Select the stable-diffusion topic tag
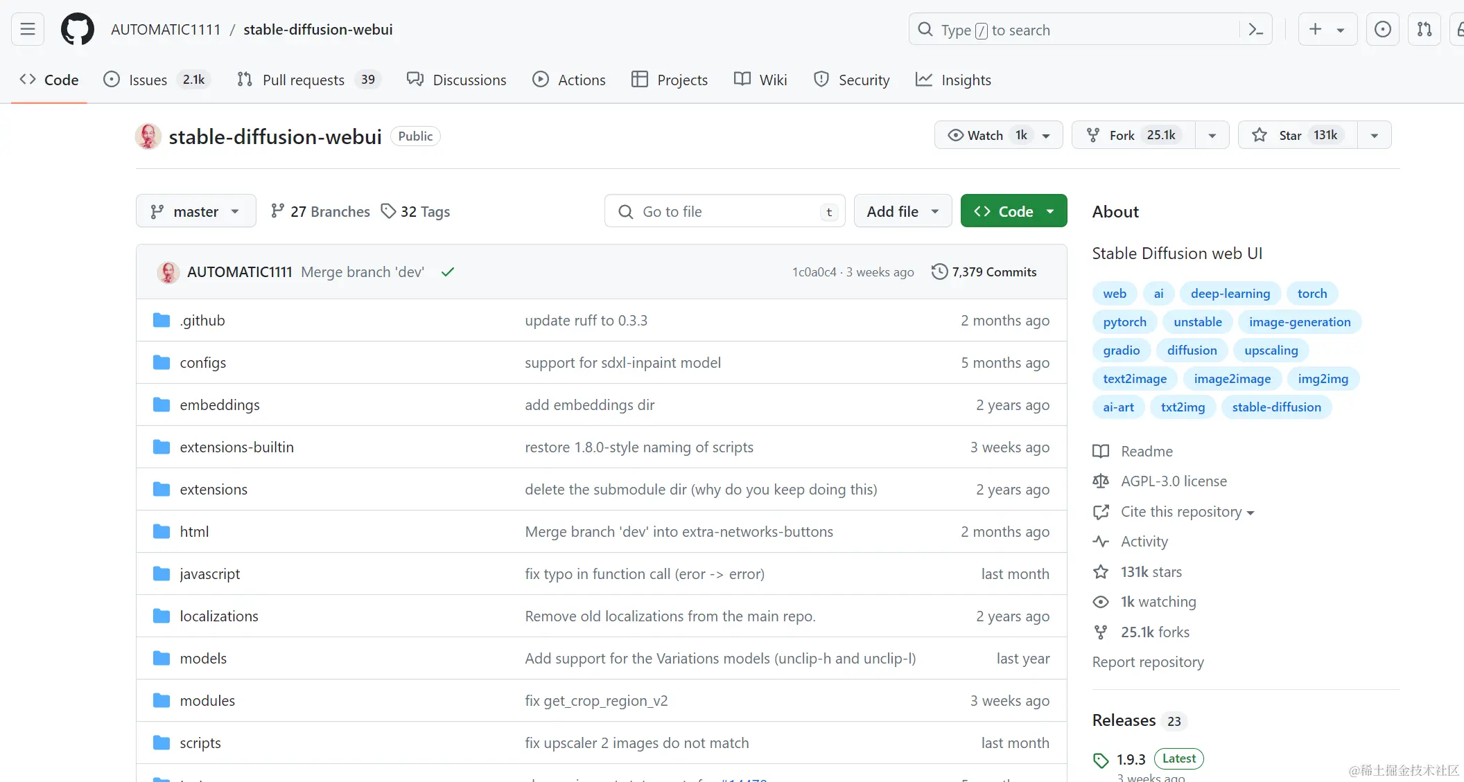The height and width of the screenshot is (782, 1464). point(1277,407)
